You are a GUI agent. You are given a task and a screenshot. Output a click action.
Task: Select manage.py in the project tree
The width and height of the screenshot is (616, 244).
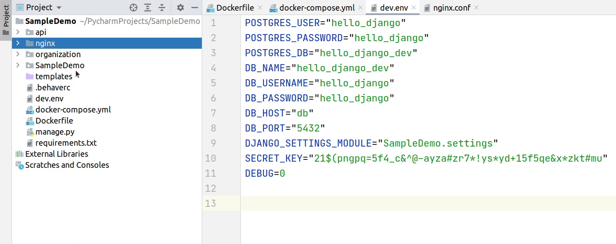click(x=55, y=132)
